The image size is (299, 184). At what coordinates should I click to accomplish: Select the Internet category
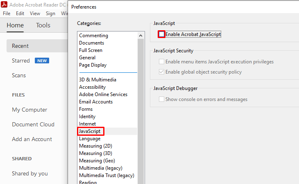tap(88, 124)
